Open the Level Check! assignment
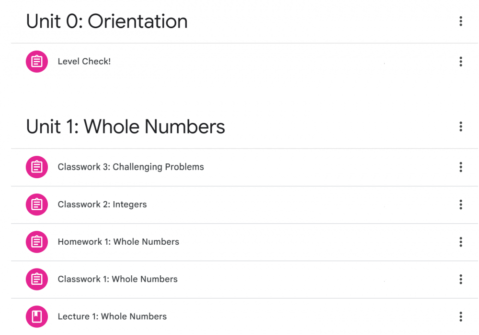The height and width of the screenshot is (335, 479). click(x=84, y=62)
